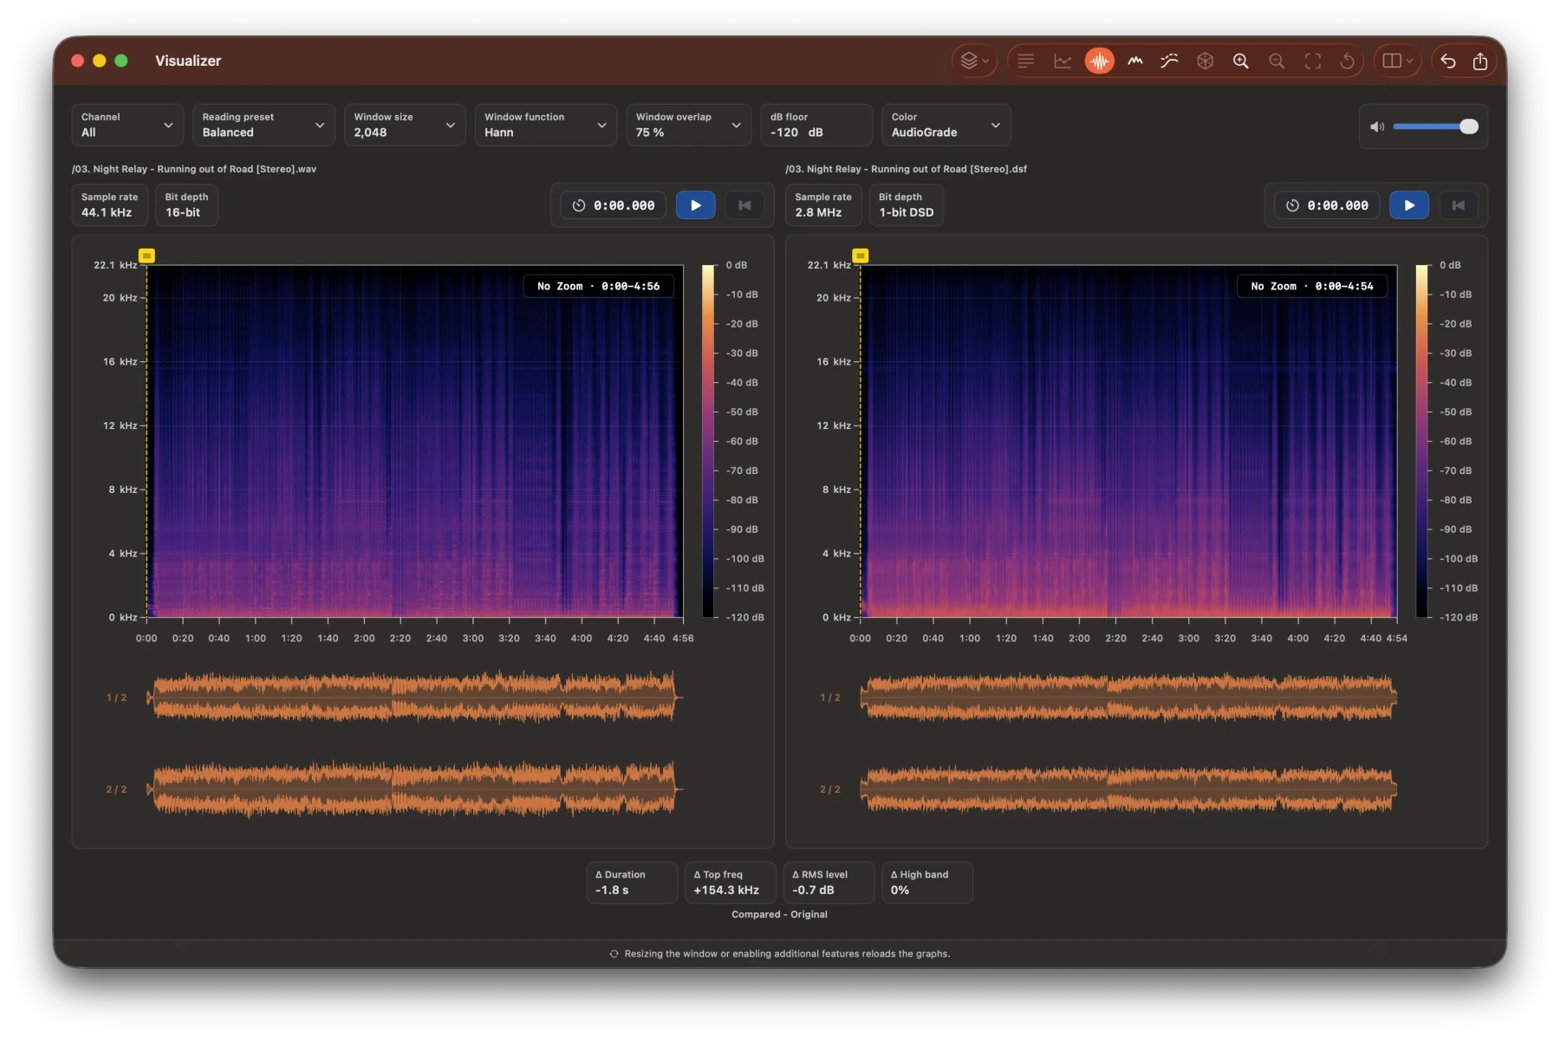The width and height of the screenshot is (1560, 1038).
Task: Click the left 44.1 kHz sample rate box
Action: click(x=110, y=205)
